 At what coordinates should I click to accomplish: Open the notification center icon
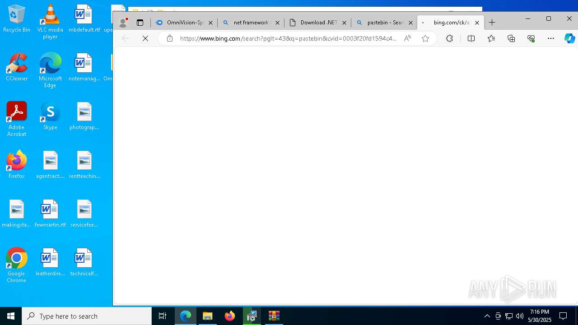563,316
